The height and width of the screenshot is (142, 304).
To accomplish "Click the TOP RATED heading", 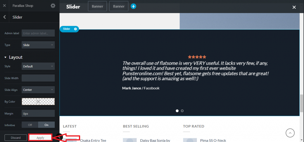I will point(194,126).
